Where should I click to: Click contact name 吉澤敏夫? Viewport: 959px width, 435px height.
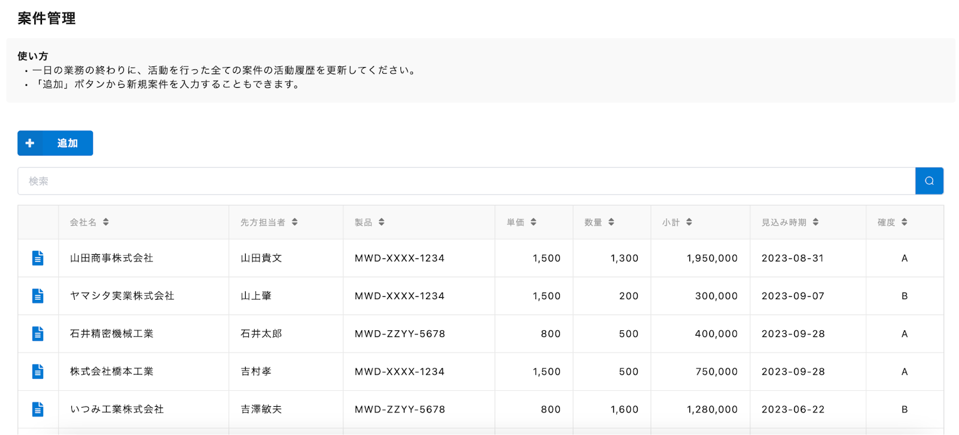(x=261, y=409)
